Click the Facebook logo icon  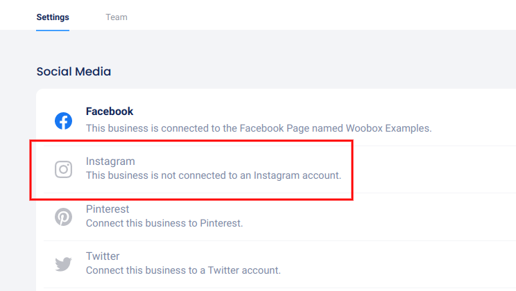click(63, 121)
